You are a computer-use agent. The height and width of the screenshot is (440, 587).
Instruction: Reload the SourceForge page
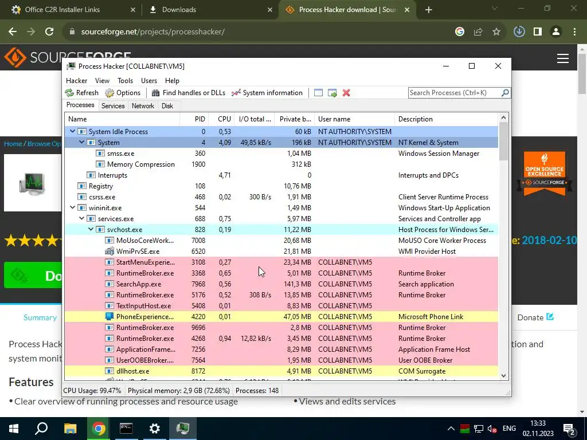pos(49,32)
